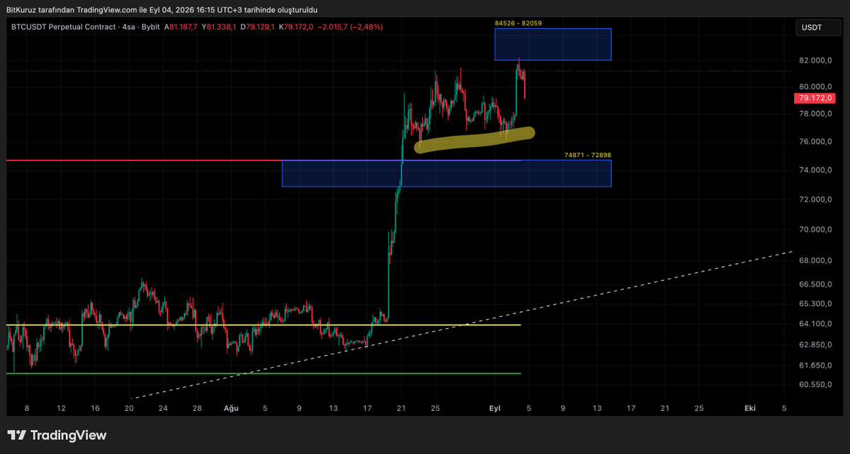Click the 80.000,0 price axis label
Viewport: 850px width, 454px height.
pos(815,87)
